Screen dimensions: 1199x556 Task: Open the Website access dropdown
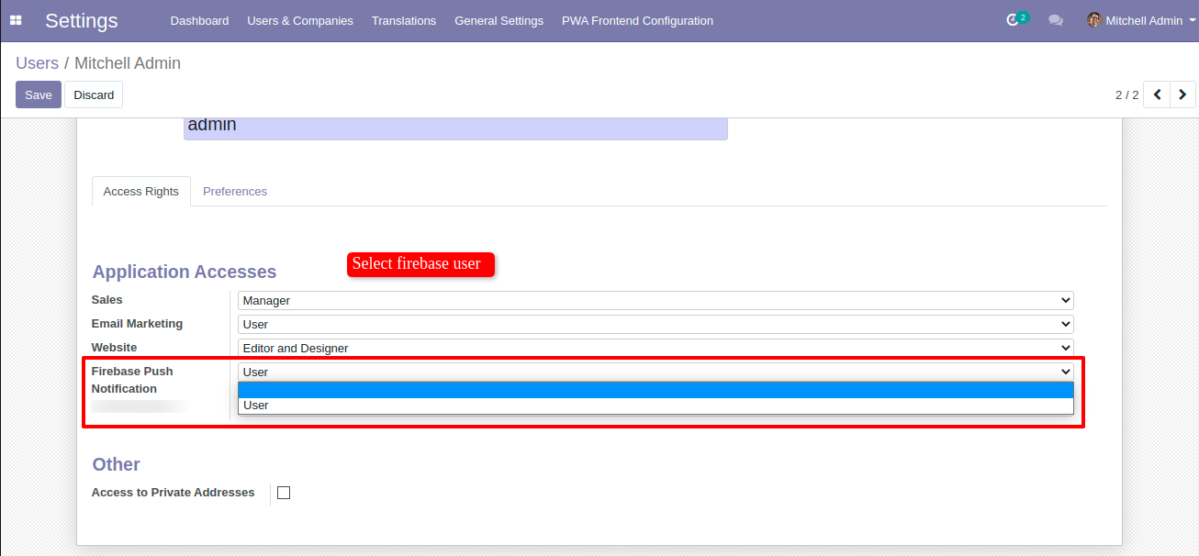(656, 348)
